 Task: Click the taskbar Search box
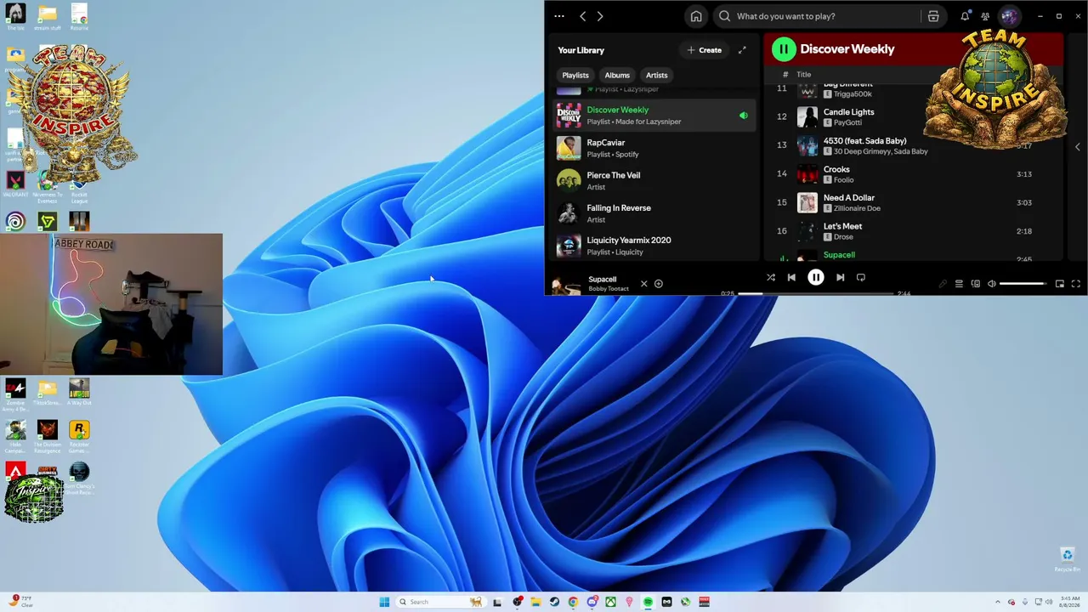point(440,602)
